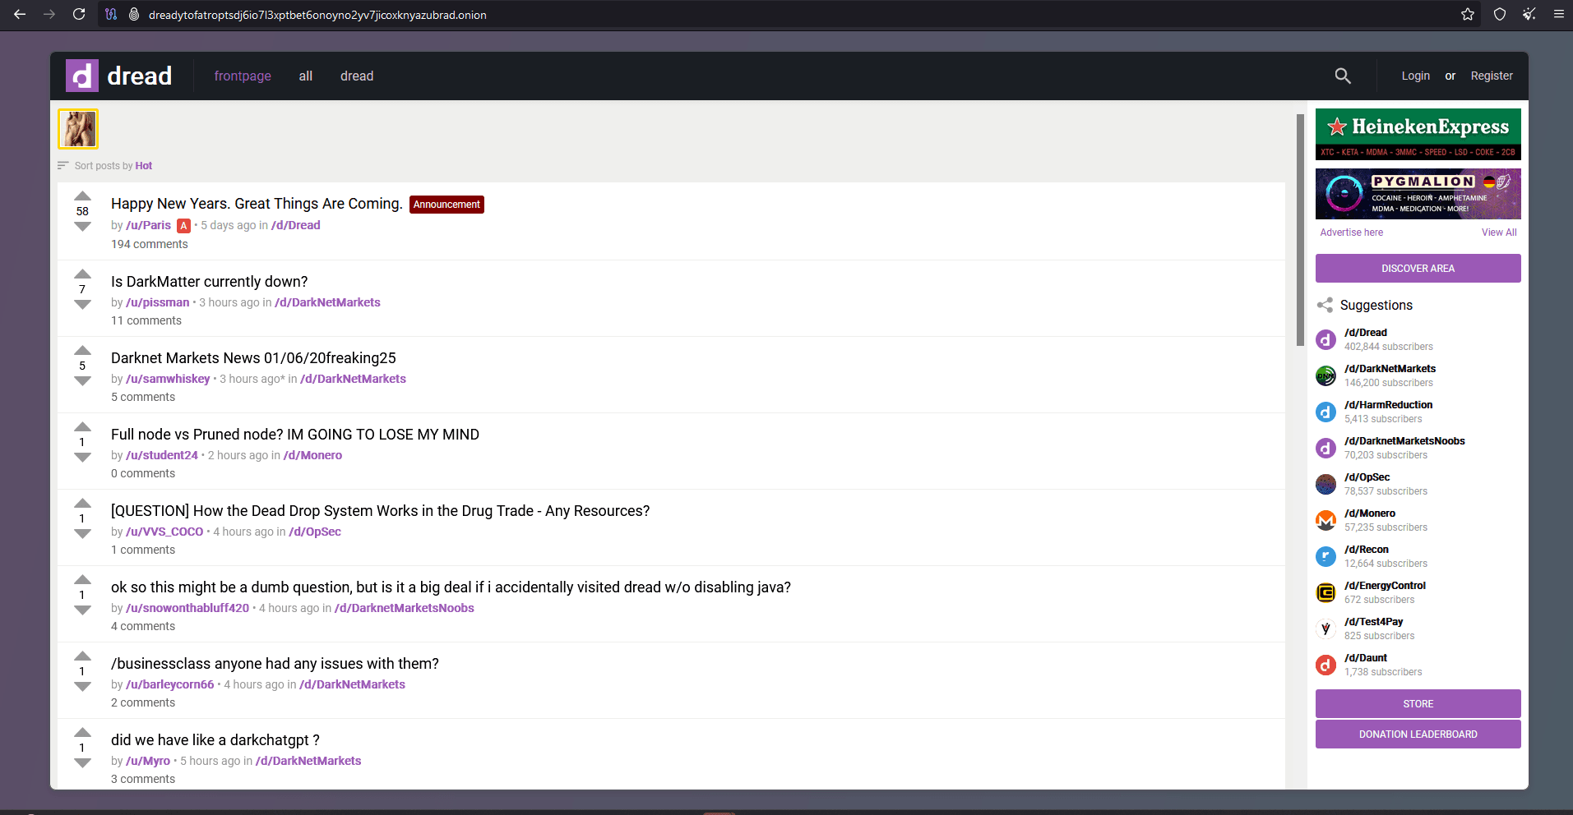The width and height of the screenshot is (1573, 815).
Task: Upvote the Happy New Years announcement post
Action: pos(82,196)
